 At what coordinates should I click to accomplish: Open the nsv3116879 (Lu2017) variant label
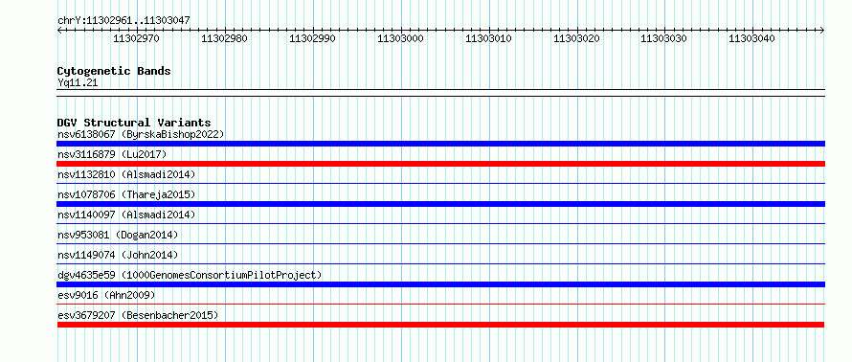pos(112,154)
